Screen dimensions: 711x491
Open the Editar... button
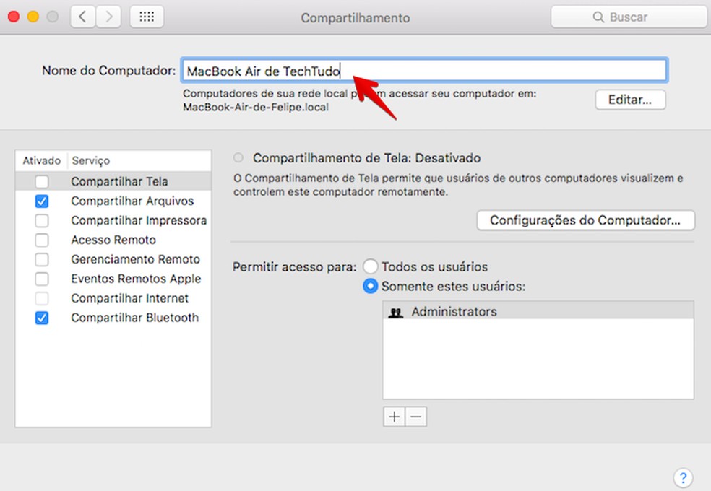pyautogui.click(x=630, y=100)
